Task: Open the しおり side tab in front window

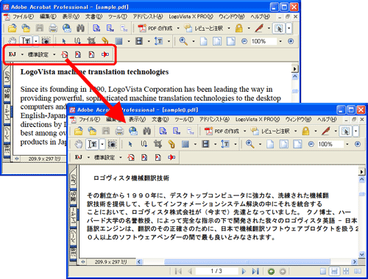Action: pos(74,180)
